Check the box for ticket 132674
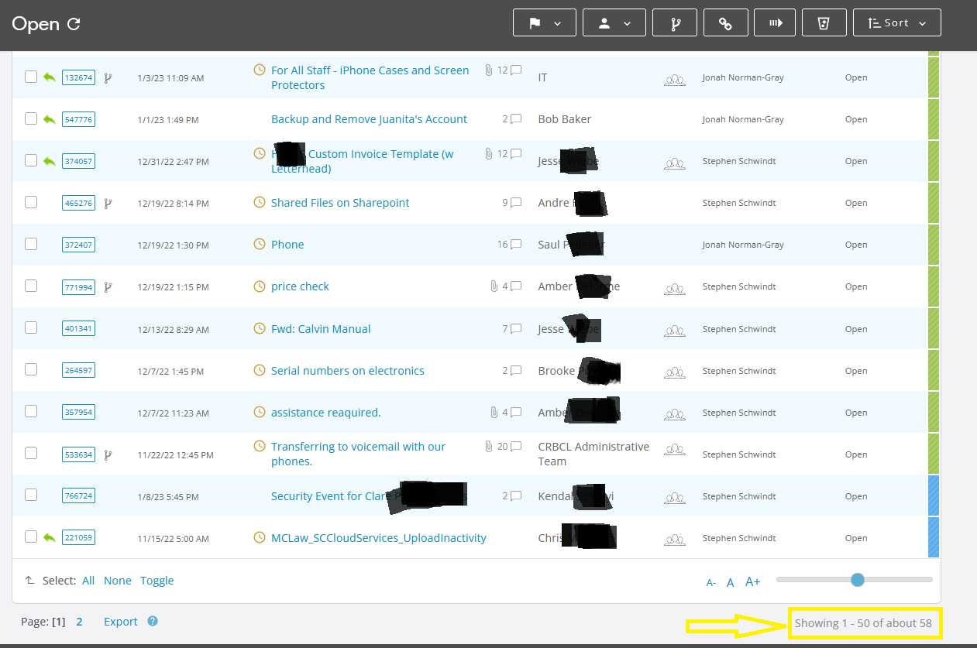Image resolution: width=977 pixels, height=648 pixels. click(31, 77)
